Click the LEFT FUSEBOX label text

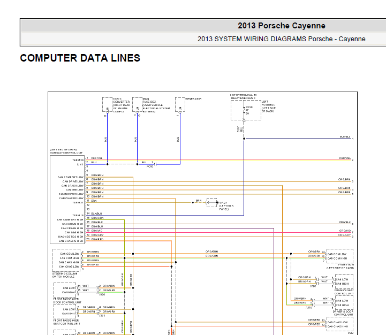(269, 106)
